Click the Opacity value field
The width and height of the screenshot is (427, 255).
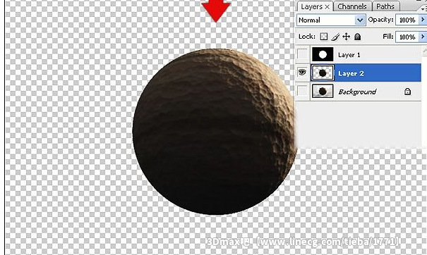click(407, 20)
